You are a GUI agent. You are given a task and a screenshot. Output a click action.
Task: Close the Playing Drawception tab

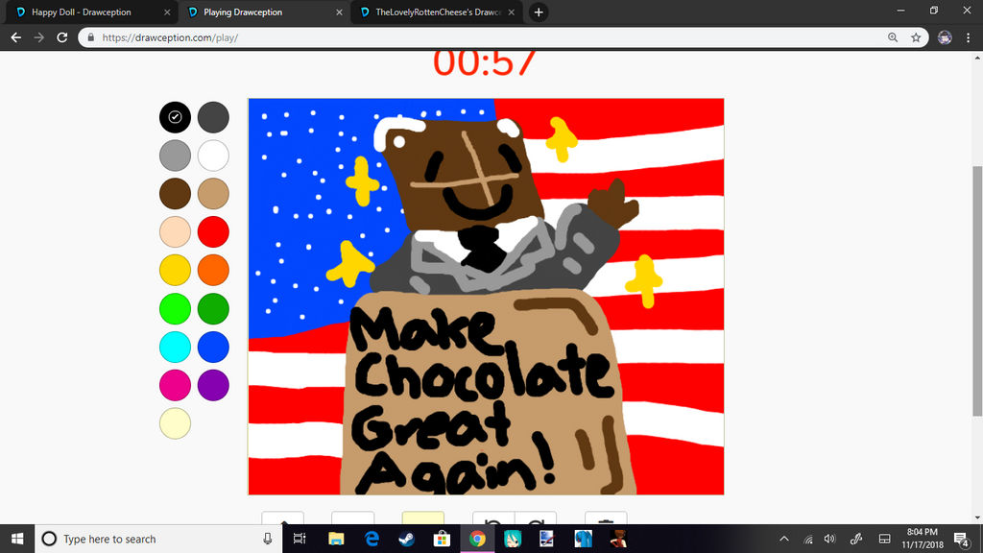tap(339, 12)
